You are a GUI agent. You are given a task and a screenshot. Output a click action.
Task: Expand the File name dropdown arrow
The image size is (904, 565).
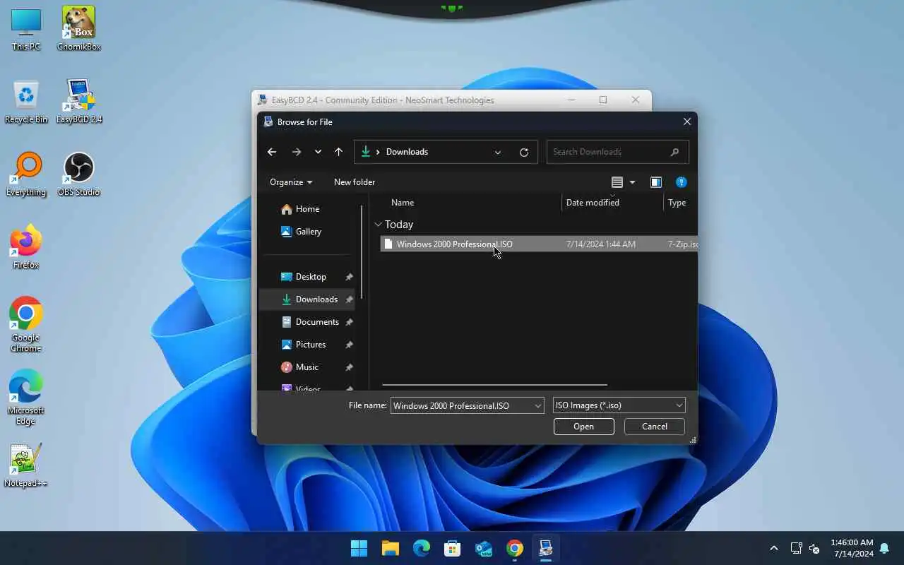[538, 405]
